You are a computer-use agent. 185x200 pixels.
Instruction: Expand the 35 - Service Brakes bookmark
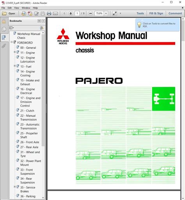click(x=15, y=187)
